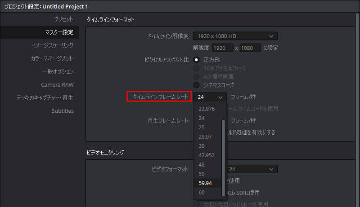The width and height of the screenshot is (360, 207).
Task: Open the プリセット settings page
Action: [63, 19]
